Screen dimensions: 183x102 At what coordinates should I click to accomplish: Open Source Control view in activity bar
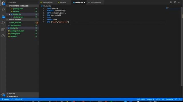pos(3,16)
